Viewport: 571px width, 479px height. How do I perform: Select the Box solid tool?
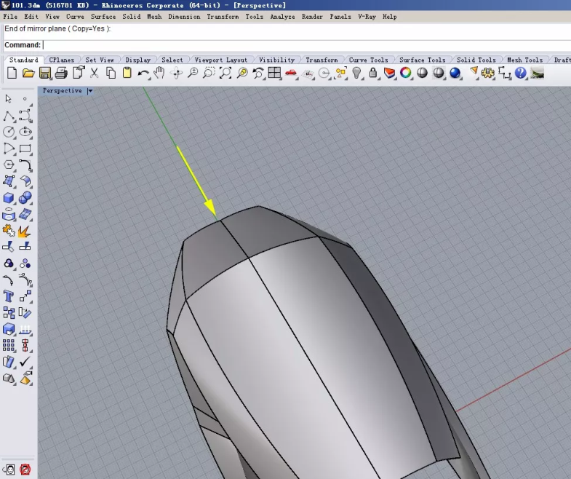tap(9, 198)
